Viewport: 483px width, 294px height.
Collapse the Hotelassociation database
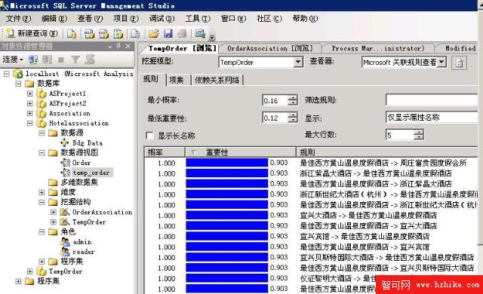30,123
